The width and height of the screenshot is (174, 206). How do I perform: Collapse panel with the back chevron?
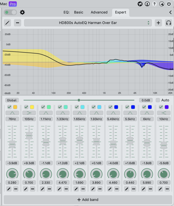point(170,12)
